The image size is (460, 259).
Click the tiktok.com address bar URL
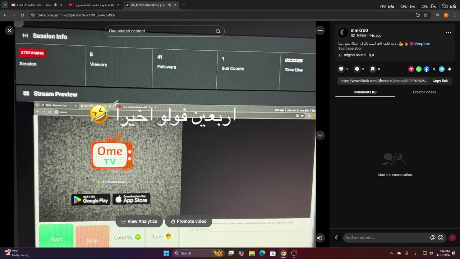[76, 15]
